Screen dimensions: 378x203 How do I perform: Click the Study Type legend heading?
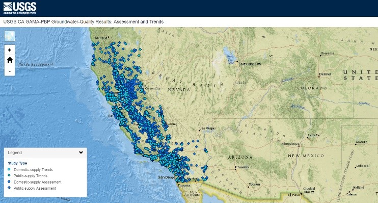coord(17,163)
